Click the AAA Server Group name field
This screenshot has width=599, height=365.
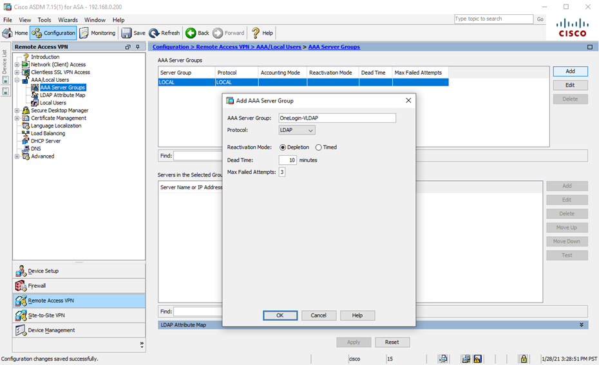pos(338,118)
